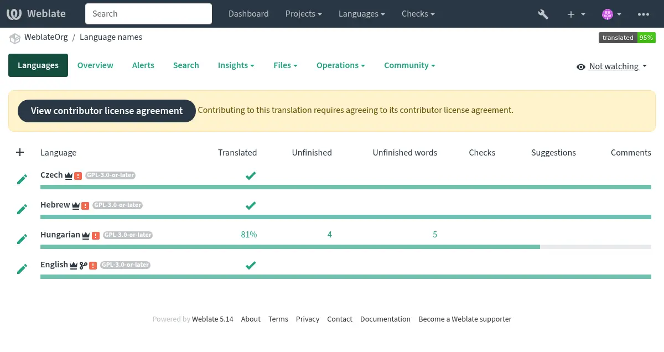Click the crown icon next to Hungarian
The width and height of the screenshot is (664, 352).
(86, 235)
